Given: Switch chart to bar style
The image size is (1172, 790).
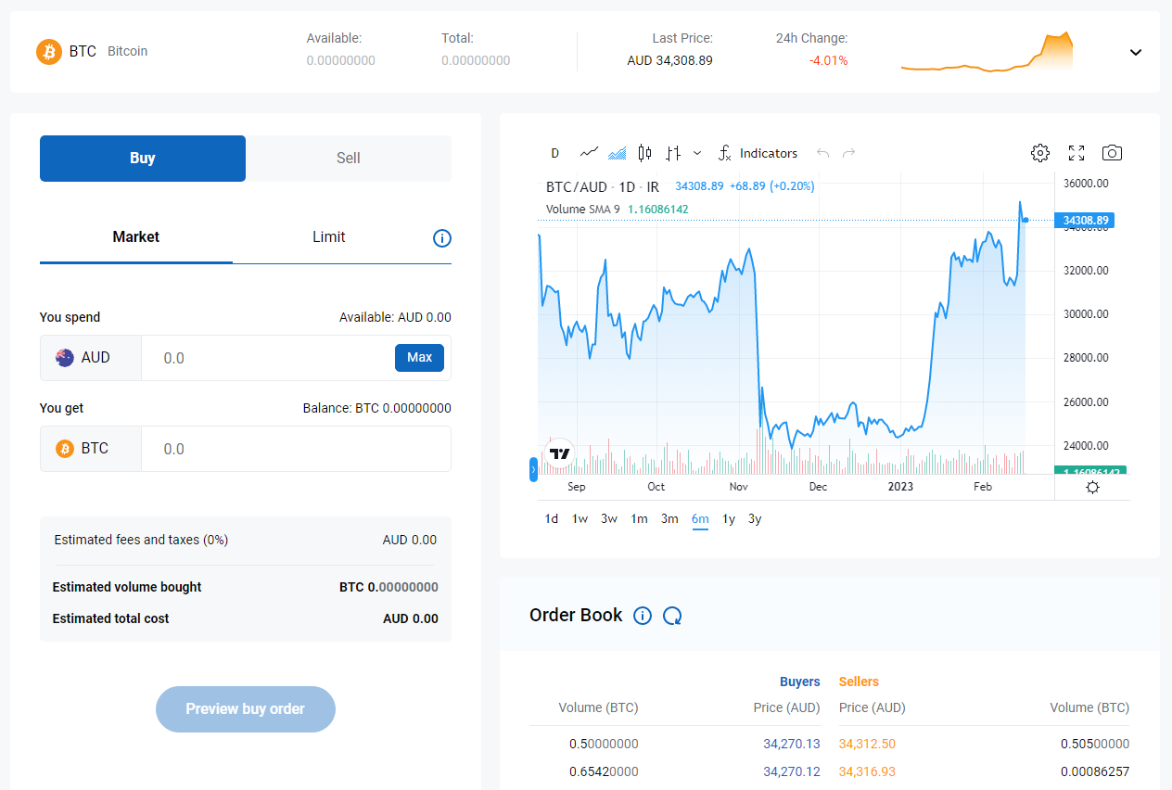Looking at the screenshot, I should (x=673, y=153).
